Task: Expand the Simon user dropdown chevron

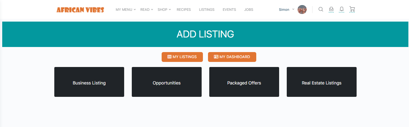Action: click(293, 9)
